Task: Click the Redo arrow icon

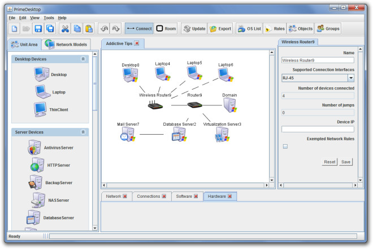Action: click(116, 29)
